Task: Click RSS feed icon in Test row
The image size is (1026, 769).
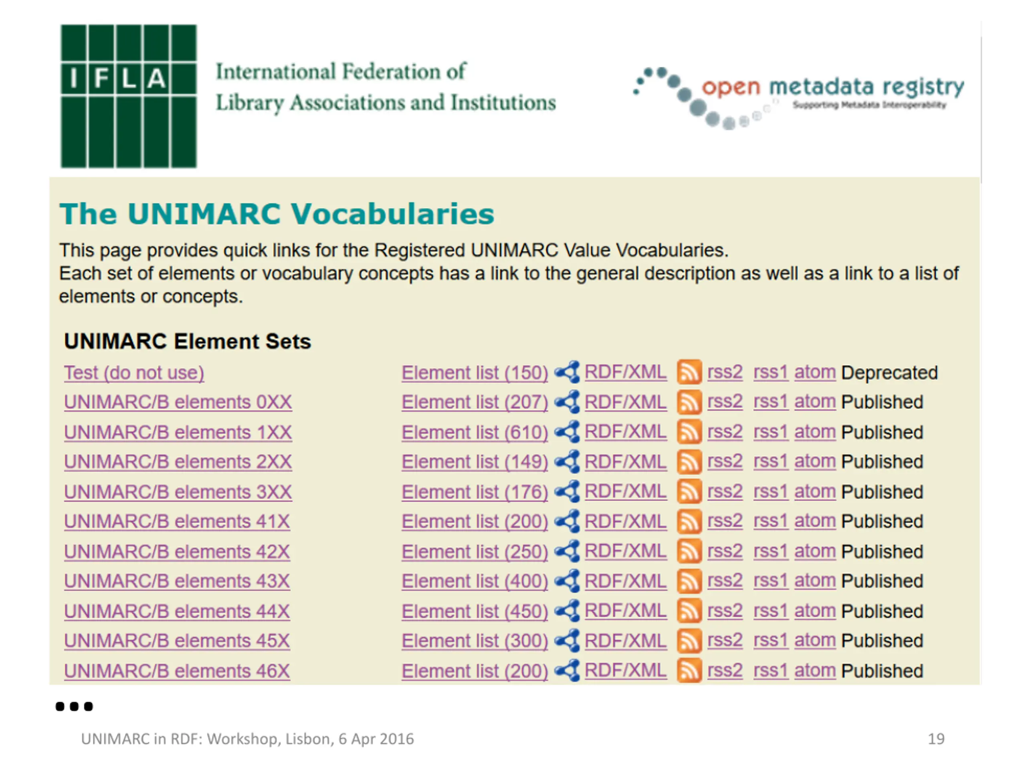Action: pyautogui.click(x=689, y=372)
